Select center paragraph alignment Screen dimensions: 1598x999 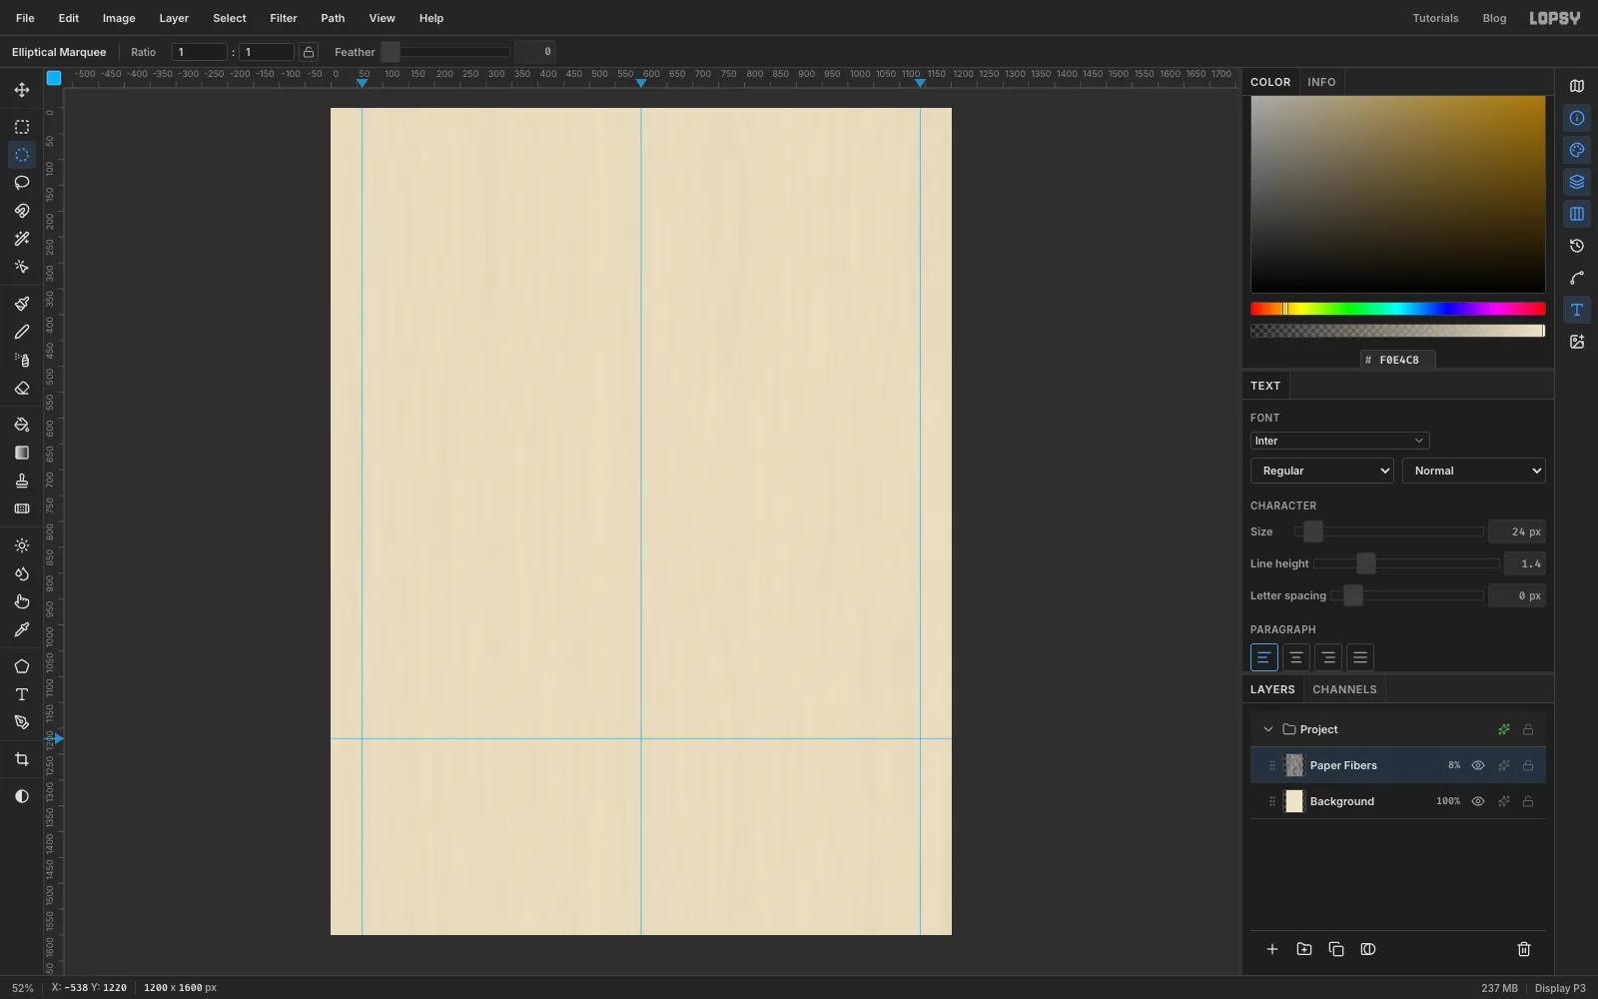[1296, 657]
